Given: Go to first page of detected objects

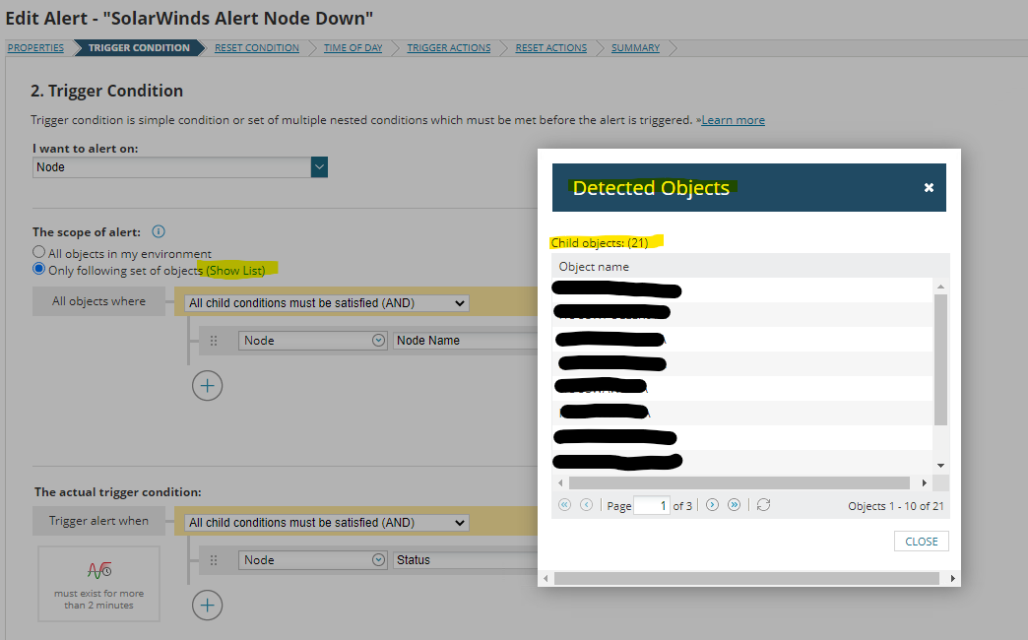Looking at the screenshot, I should 564,505.
